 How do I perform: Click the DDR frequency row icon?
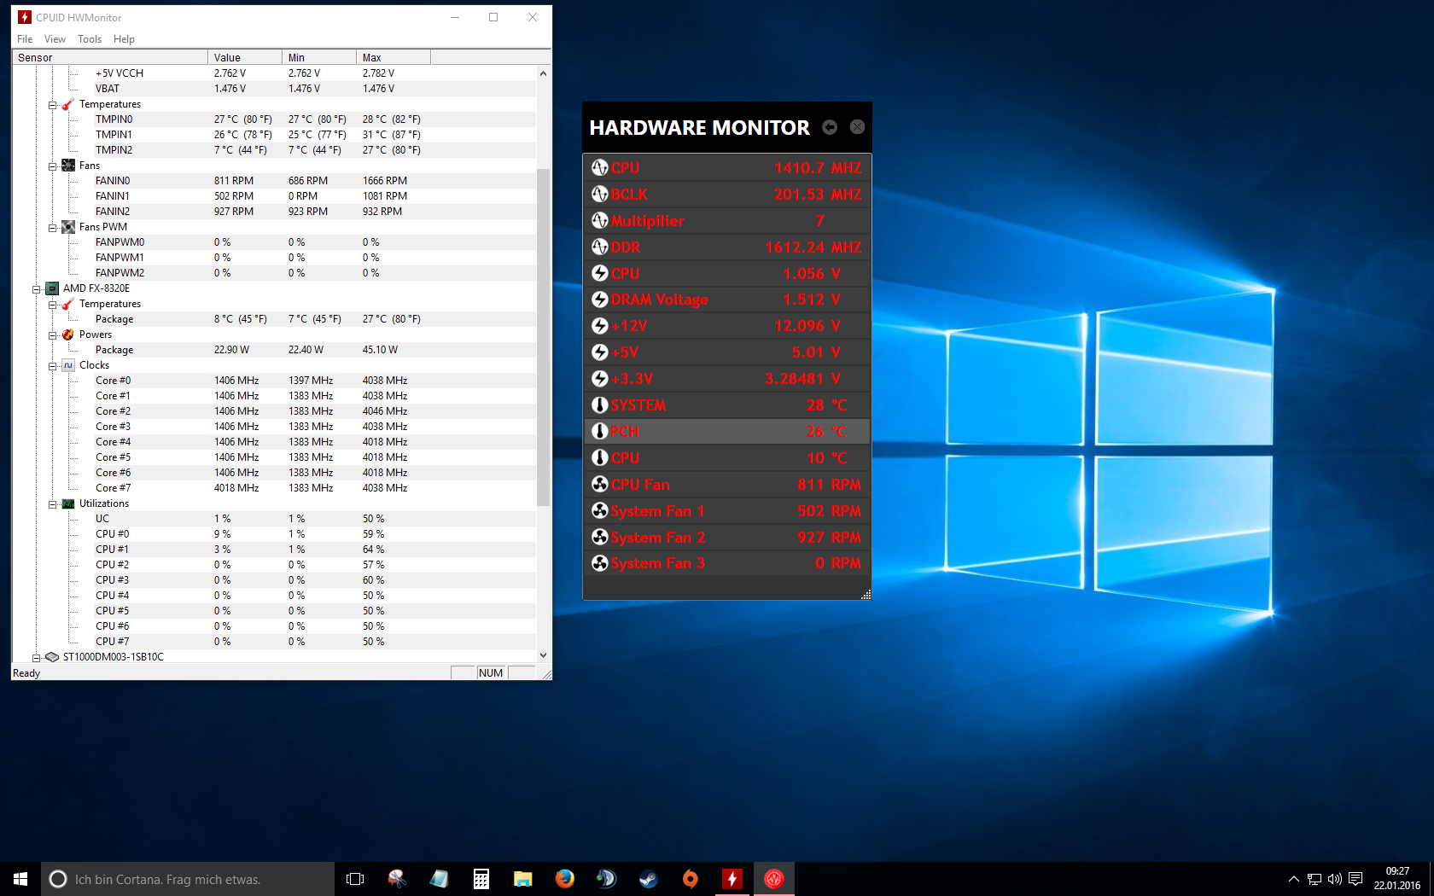click(x=600, y=247)
